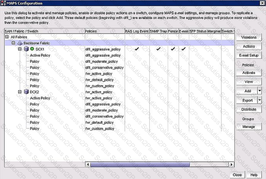The height and width of the screenshot is (179, 266).
Task: Collapse the DCX2 switch node
Action: click(20, 92)
